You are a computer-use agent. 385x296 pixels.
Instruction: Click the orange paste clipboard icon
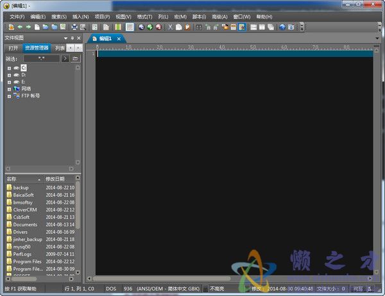tap(187, 27)
